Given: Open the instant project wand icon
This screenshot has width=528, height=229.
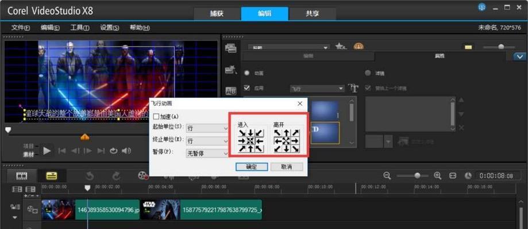Looking at the screenshot, I should click(230, 69).
